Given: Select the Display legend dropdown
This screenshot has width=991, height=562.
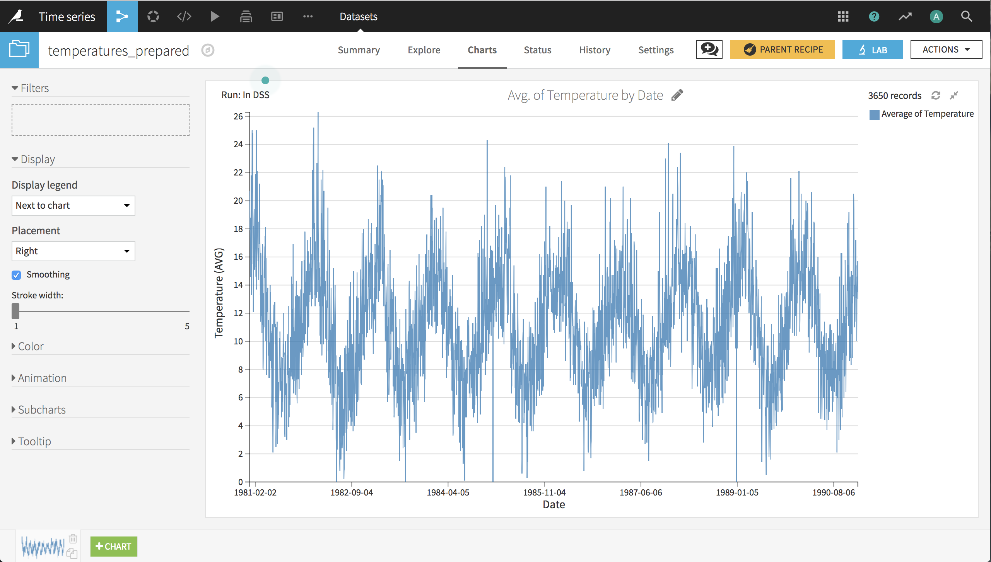Looking at the screenshot, I should [73, 205].
